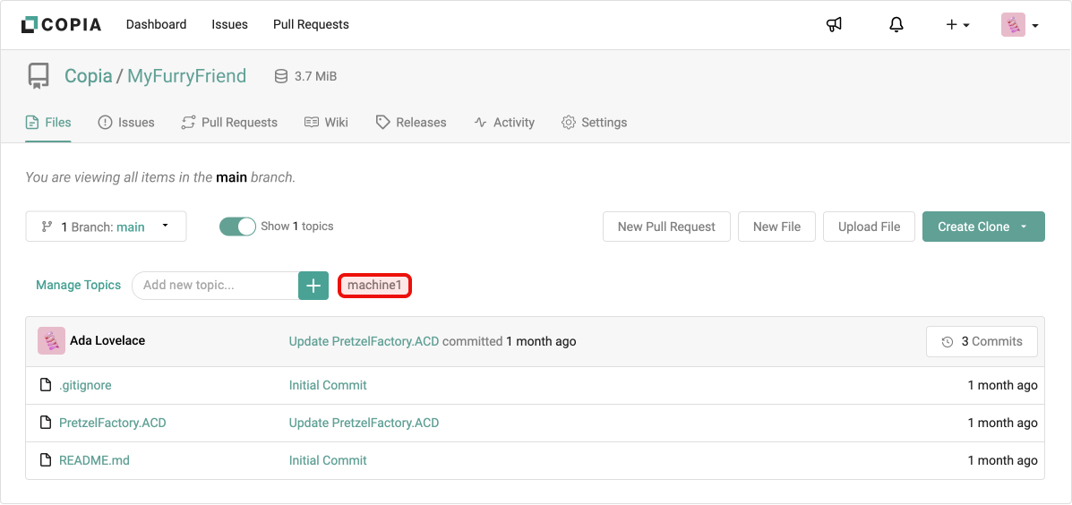Image resolution: width=1072 pixels, height=505 pixels.
Task: Open the user profile avatar menu
Action: tap(1019, 25)
